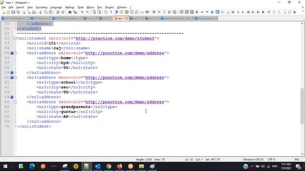Viewport: 305px width, 171px height.
Task: Open the address URL on line 55
Action: [x=125, y=53]
